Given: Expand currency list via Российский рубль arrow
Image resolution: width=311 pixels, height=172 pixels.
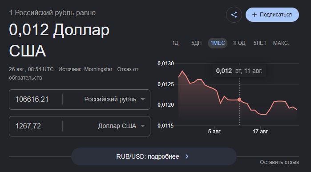Looking at the screenshot, I should coord(143,99).
